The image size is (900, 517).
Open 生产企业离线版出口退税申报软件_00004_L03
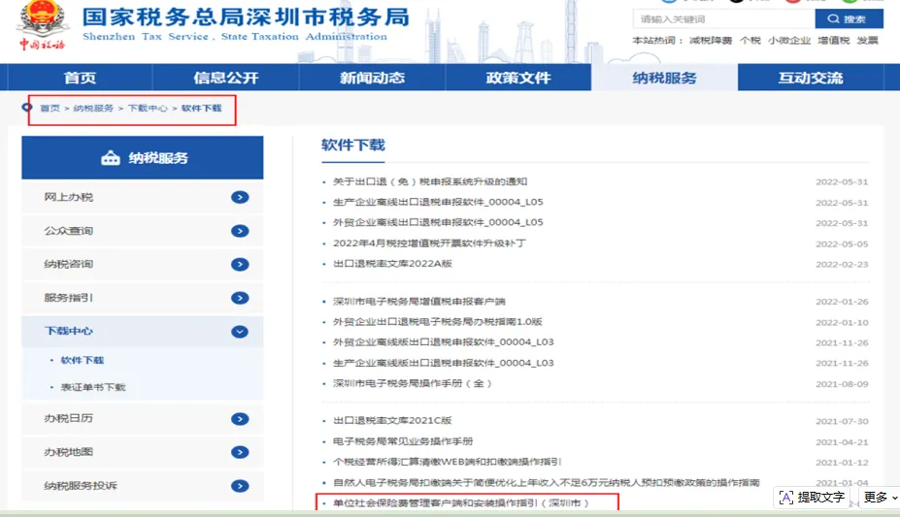pyautogui.click(x=443, y=363)
